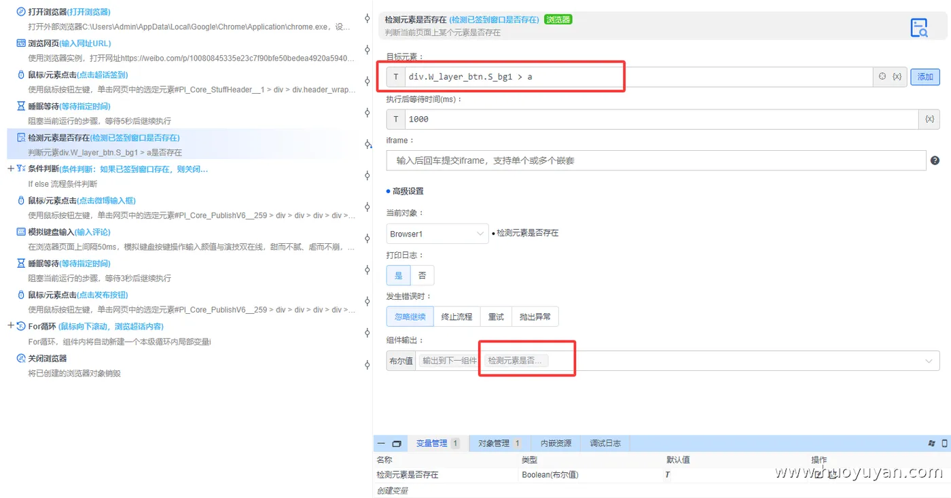Image resolution: width=951 pixels, height=498 pixels.
Task: Set 打印日志 to 是
Action: point(399,275)
